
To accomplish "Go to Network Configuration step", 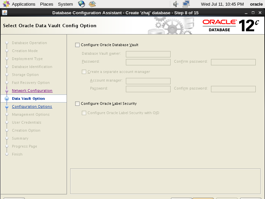I will (32, 91).
